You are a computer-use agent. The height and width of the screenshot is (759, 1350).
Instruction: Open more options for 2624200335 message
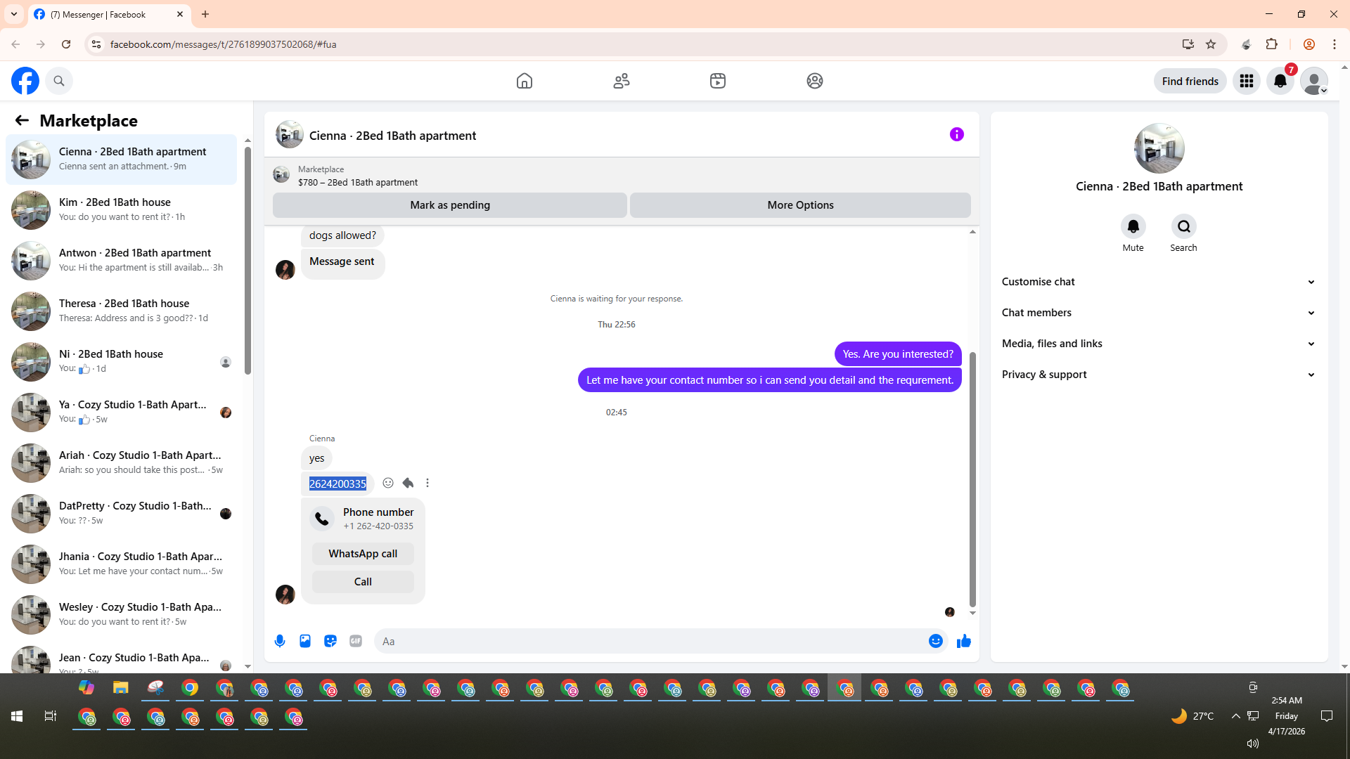tap(427, 483)
